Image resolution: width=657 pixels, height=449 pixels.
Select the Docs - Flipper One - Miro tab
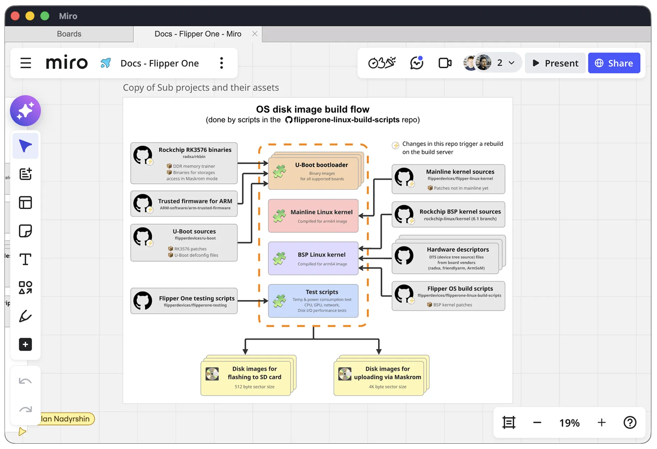[x=198, y=34]
